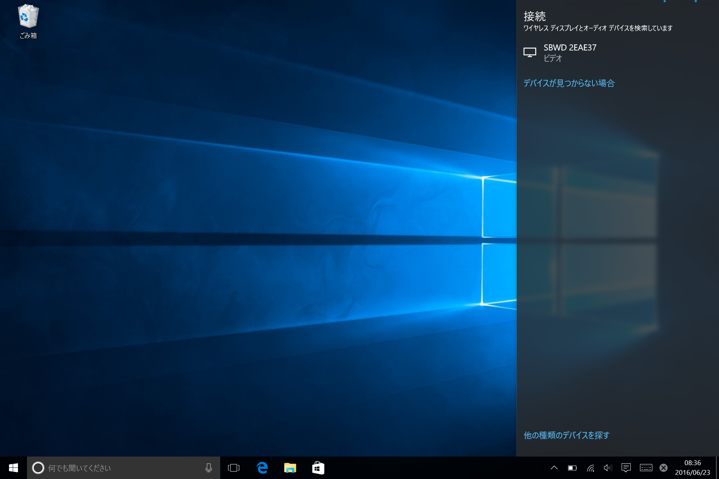Open the touch keyboard tray icon

click(x=646, y=468)
